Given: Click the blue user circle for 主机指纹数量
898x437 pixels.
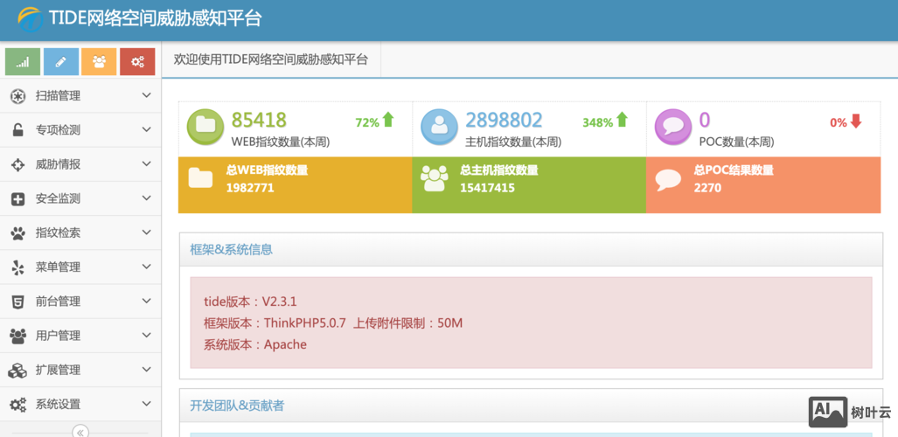Looking at the screenshot, I should tap(439, 127).
